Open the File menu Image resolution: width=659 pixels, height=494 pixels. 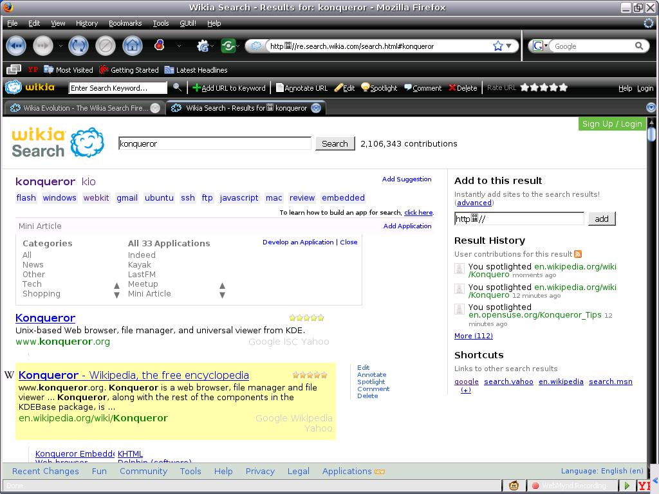click(13, 23)
